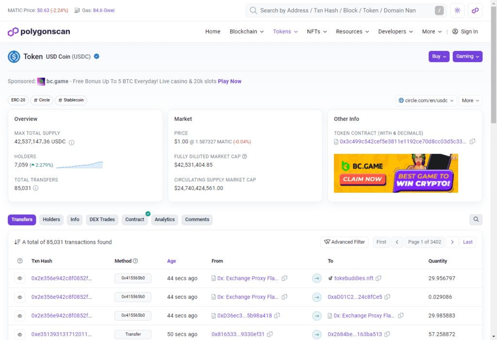
Task: Click the help icon in table header left of Txn Hash
Action: (20, 261)
